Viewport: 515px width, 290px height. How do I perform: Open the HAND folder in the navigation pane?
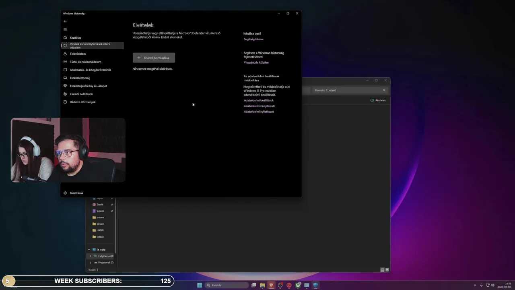[x=100, y=230]
